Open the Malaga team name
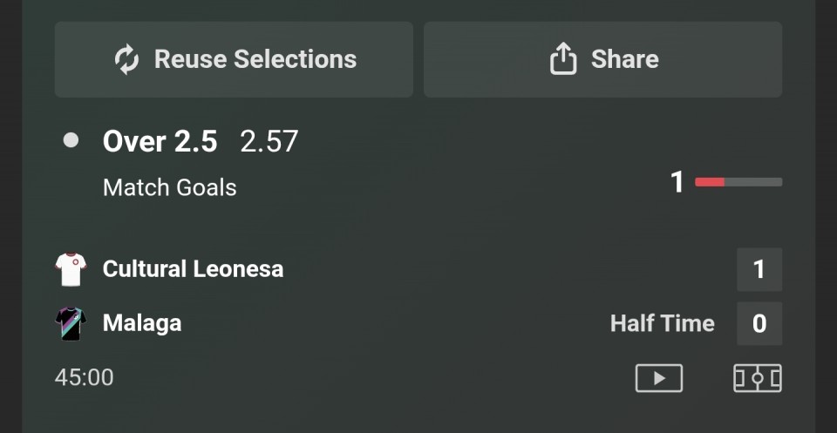 coord(142,323)
